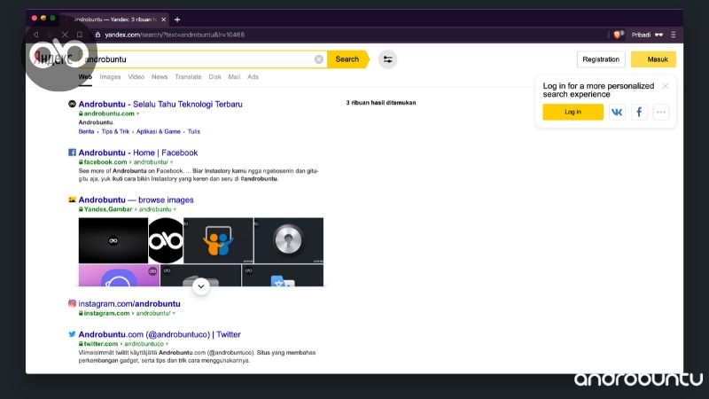
Task: Expand Yandex.Gambar result dropdown arrow
Action: pyautogui.click(x=175, y=209)
